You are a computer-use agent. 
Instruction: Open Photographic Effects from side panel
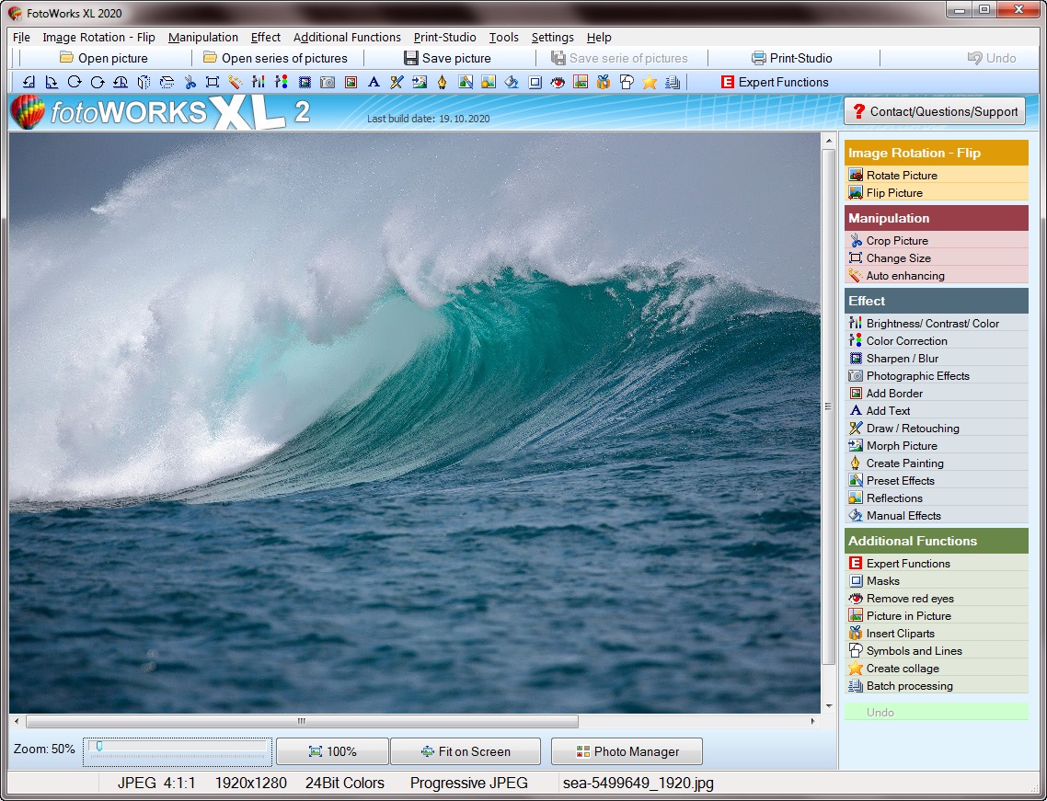pos(917,376)
